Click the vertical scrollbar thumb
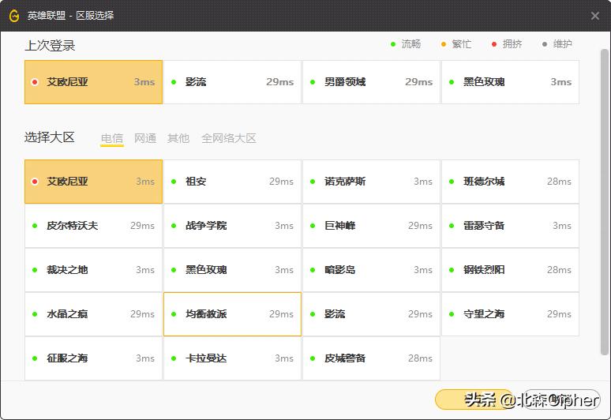Viewport: 611px width, 420px height. tap(605, 202)
